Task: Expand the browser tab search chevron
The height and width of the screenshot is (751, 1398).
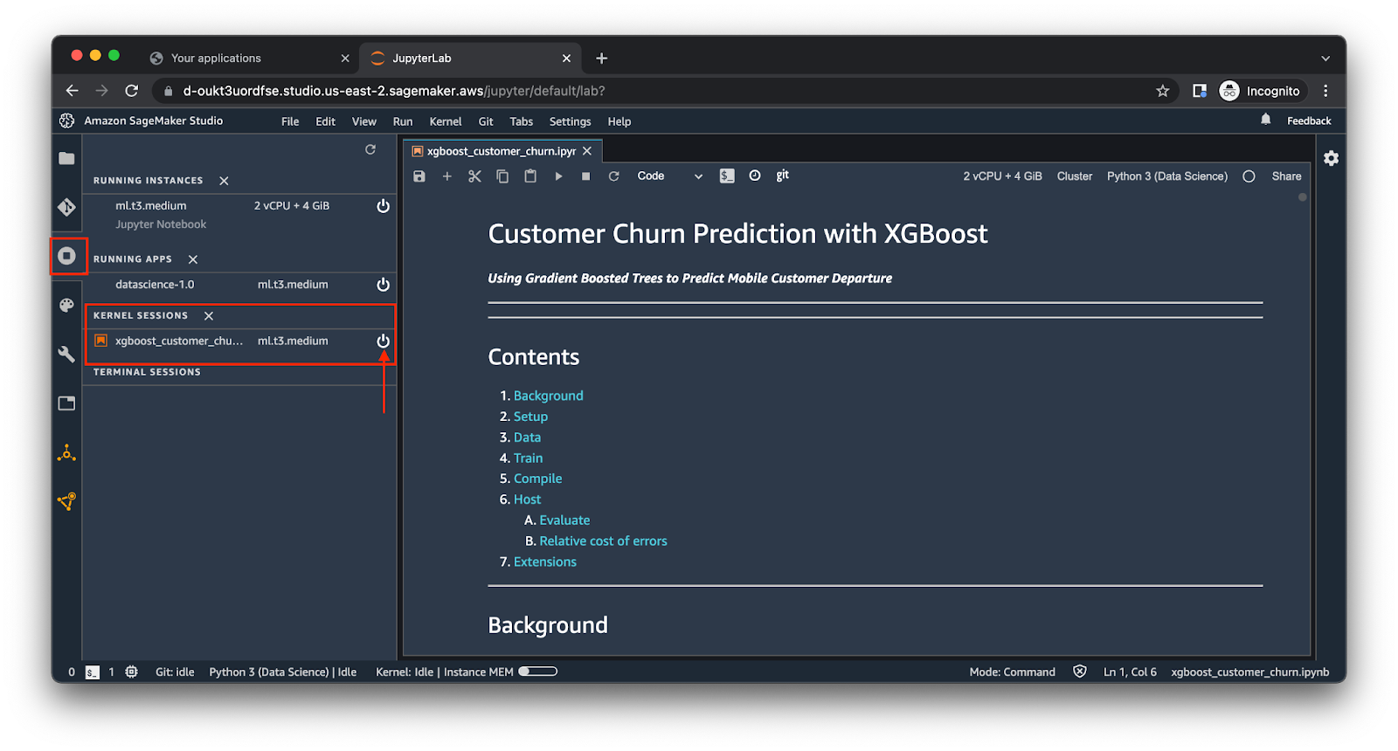Action: coord(1325,59)
